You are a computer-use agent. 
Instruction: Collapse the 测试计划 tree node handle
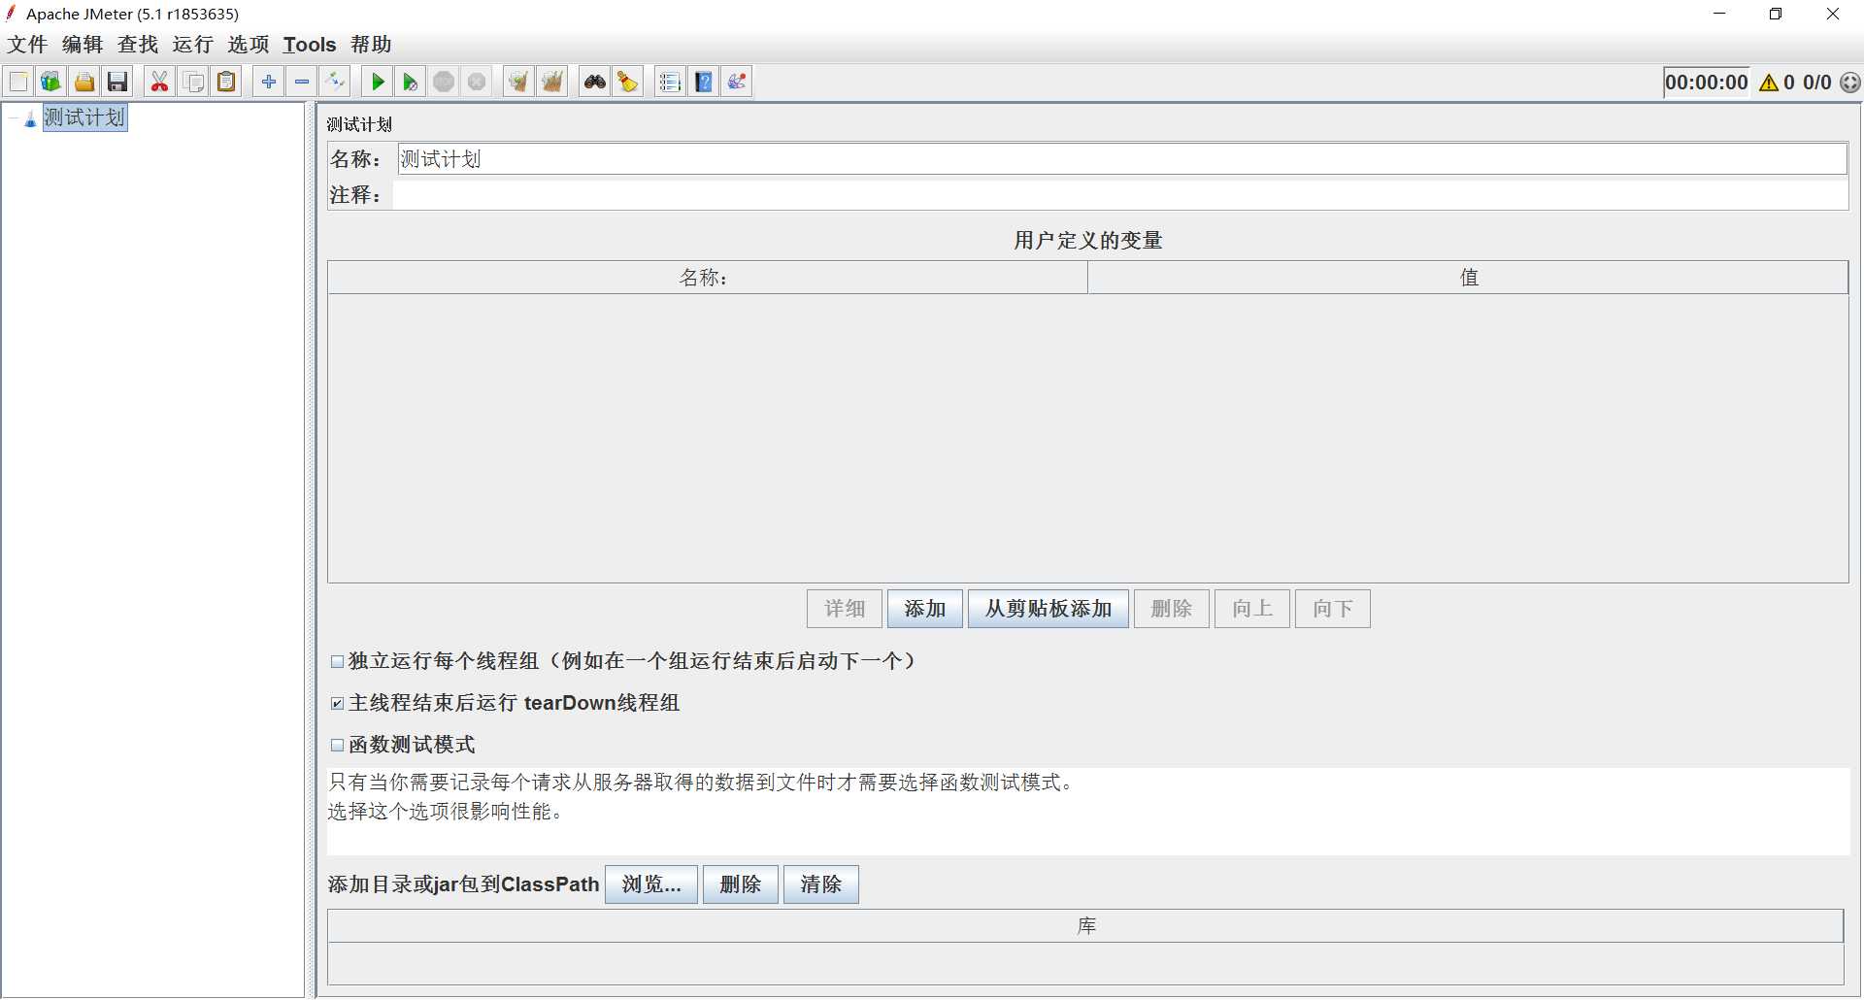[x=14, y=118]
